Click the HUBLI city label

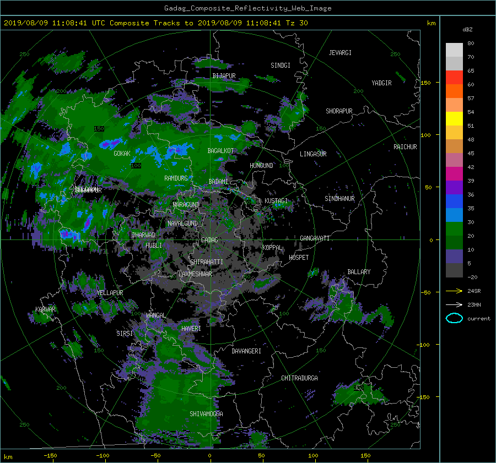click(154, 245)
